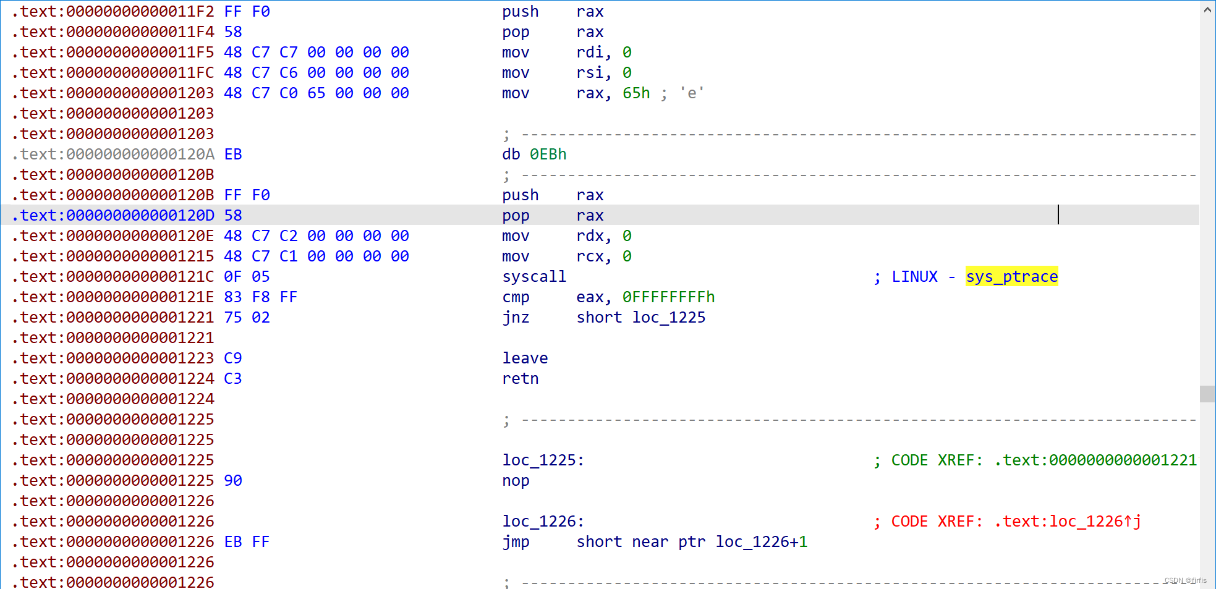1216x589 pixels.
Task: Click the address .text:000000000000120A
Action: tap(113, 155)
